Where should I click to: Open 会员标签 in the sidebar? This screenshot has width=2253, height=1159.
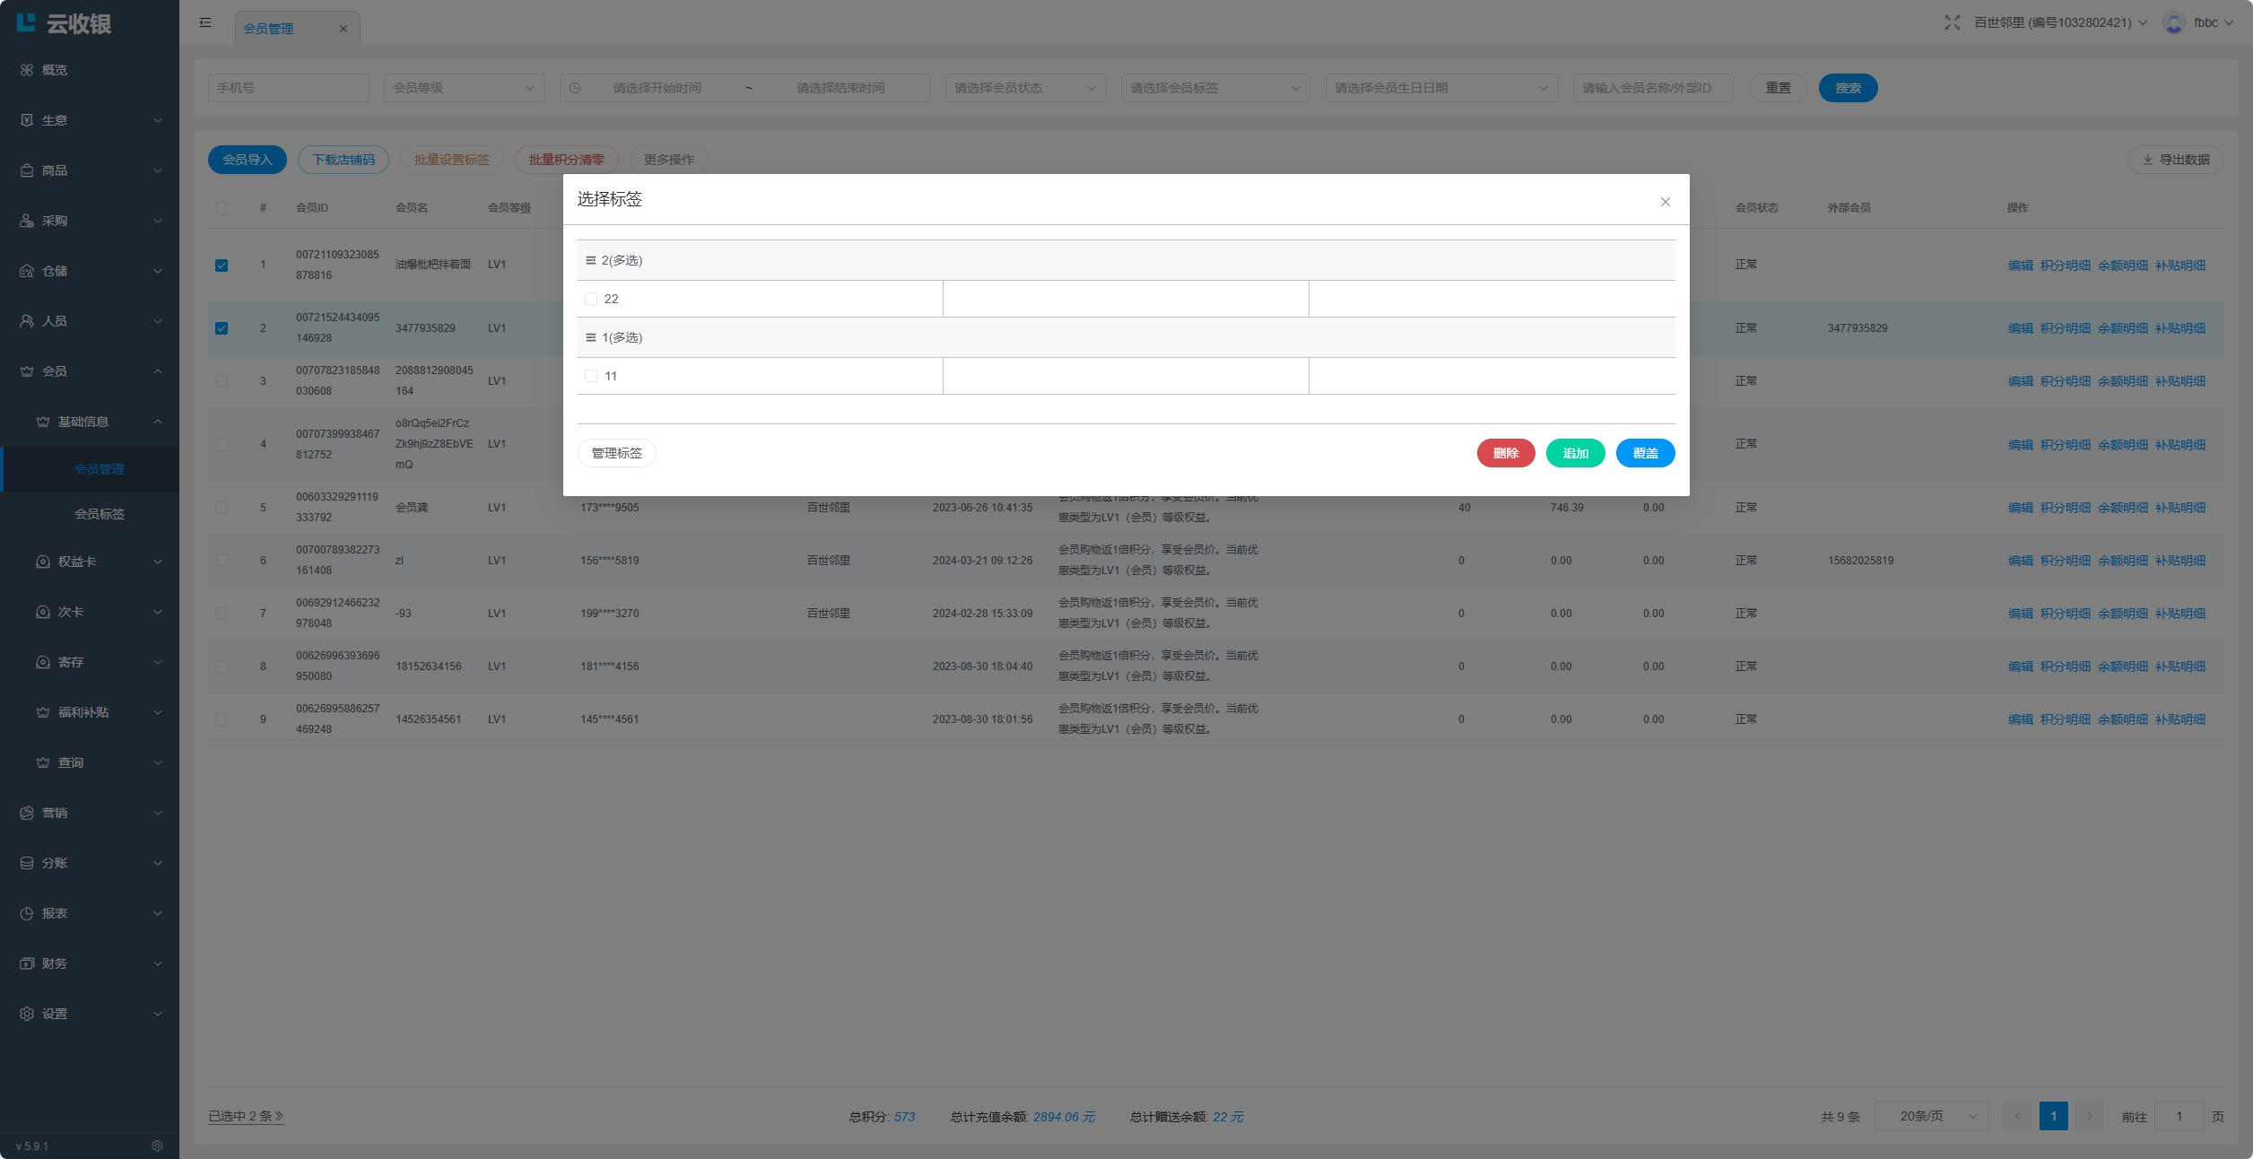pyautogui.click(x=100, y=514)
